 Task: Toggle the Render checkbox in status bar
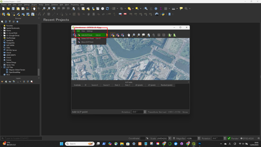coord(229,138)
